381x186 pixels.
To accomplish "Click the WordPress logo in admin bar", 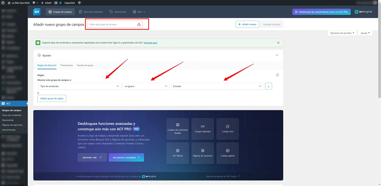I will pos(3,3).
